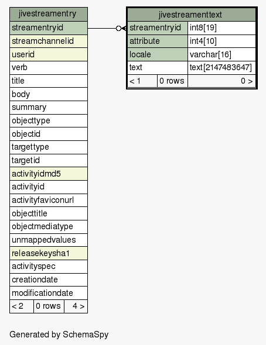
Task: Click the releasekeysha1 column row
Action: [49, 253]
